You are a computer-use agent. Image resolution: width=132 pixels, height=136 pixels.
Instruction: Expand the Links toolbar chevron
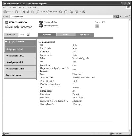click(x=130, y=16)
